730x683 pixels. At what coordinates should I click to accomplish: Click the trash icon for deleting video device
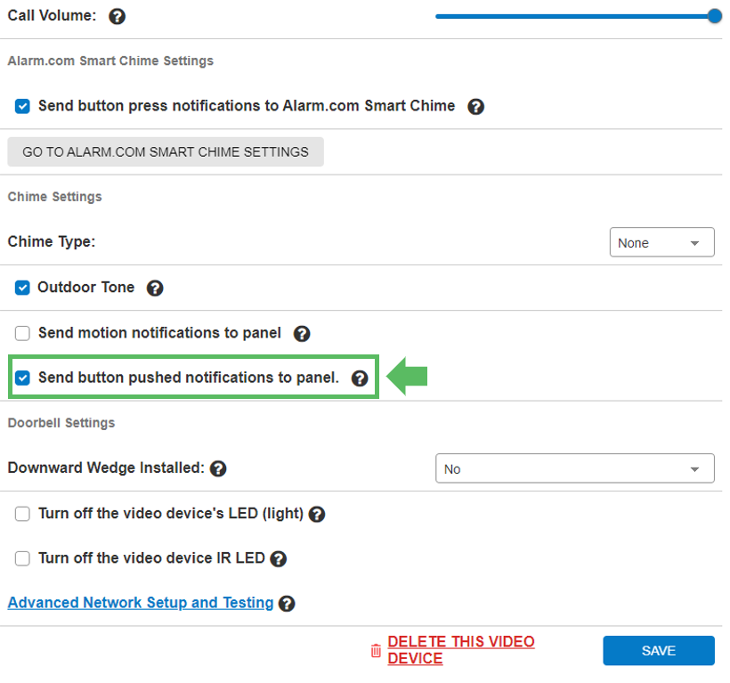(376, 651)
